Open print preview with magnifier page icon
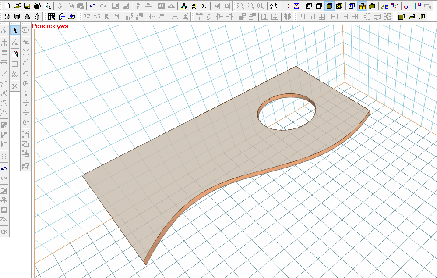Viewport: 437px width, 278px height. pos(47,6)
